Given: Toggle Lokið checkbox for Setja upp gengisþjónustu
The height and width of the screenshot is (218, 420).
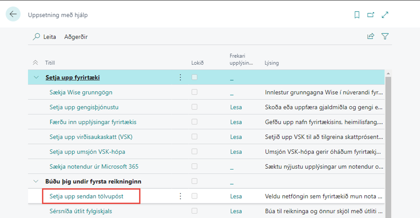Looking at the screenshot, I should pos(195,107).
